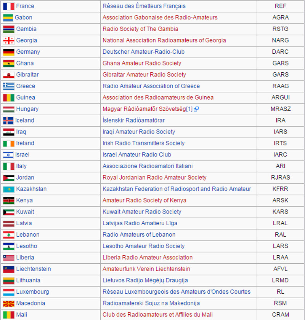Click the Kazakhstan flag icon

coord(9,189)
